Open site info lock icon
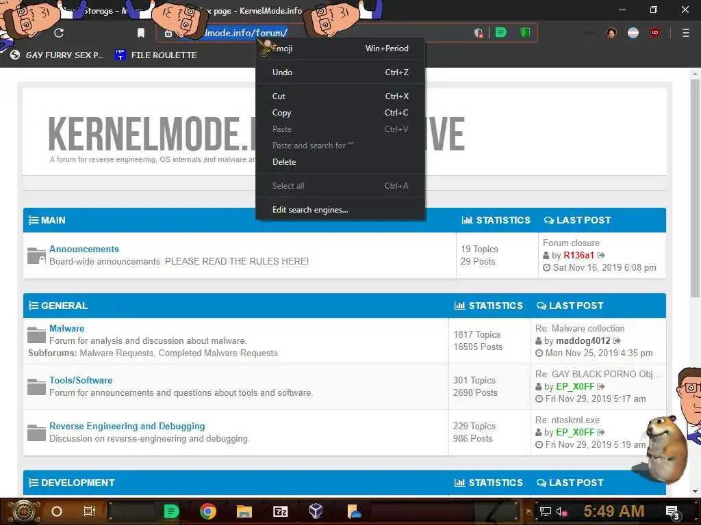The image size is (701, 525). pyautogui.click(x=168, y=33)
